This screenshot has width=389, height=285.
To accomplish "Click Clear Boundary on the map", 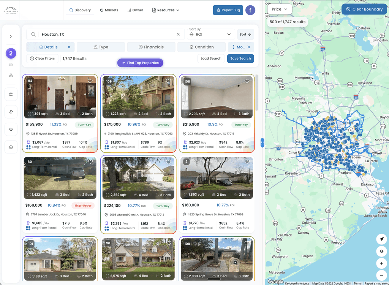I will pyautogui.click(x=364, y=9).
